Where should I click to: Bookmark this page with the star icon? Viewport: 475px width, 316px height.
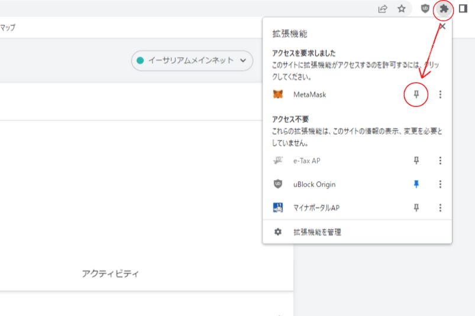pos(402,9)
